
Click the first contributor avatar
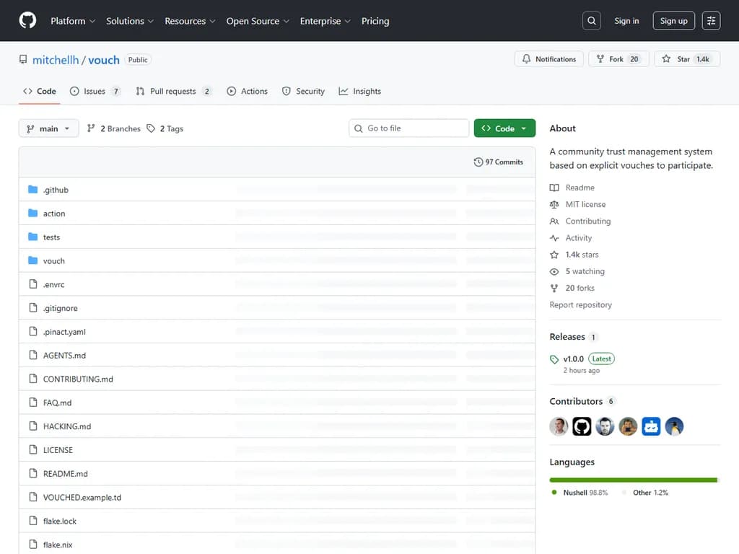tap(559, 426)
